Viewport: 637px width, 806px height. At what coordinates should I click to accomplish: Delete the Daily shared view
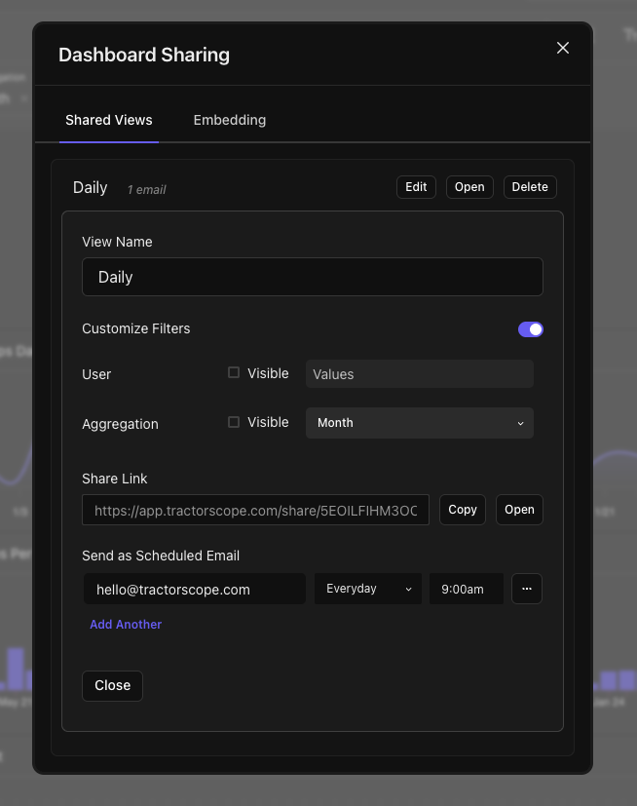click(530, 187)
